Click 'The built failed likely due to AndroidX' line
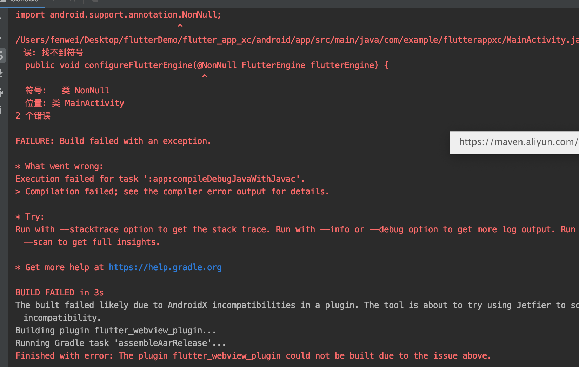Viewport: 579px width, 367px height. [x=297, y=305]
